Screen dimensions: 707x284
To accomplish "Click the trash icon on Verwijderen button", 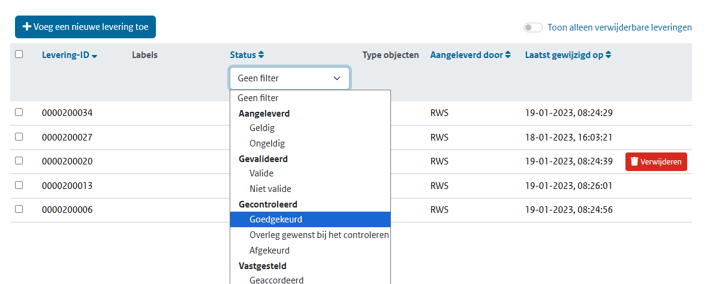I will point(633,162).
